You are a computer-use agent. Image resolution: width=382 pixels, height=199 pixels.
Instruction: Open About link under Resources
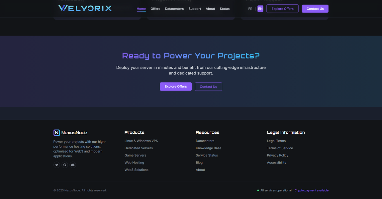coord(200,170)
